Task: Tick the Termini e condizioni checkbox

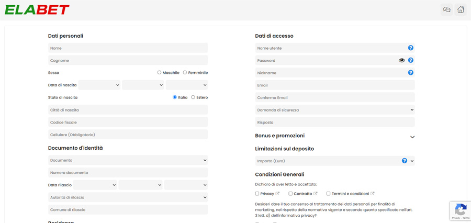Action: (329, 194)
